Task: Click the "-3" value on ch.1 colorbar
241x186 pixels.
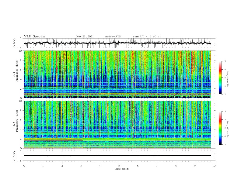Action: 225,61
